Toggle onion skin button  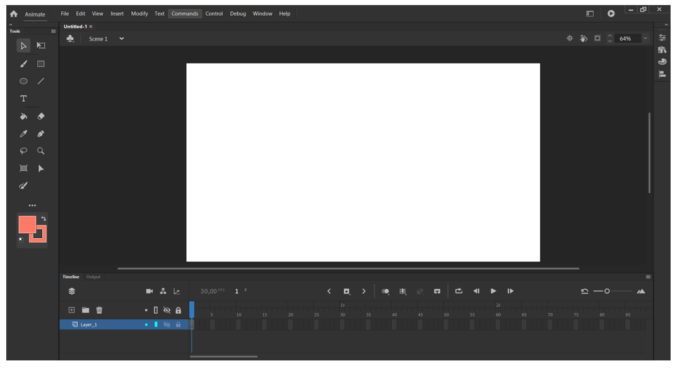pos(385,292)
